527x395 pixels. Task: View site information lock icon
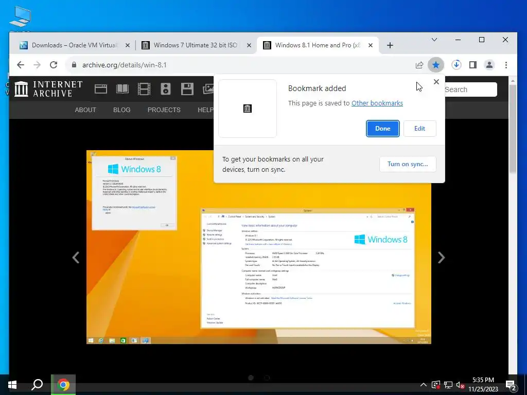74,65
